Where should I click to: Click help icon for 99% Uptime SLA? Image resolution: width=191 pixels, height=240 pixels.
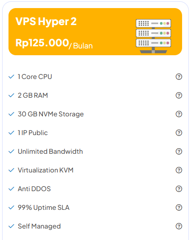[x=179, y=208]
